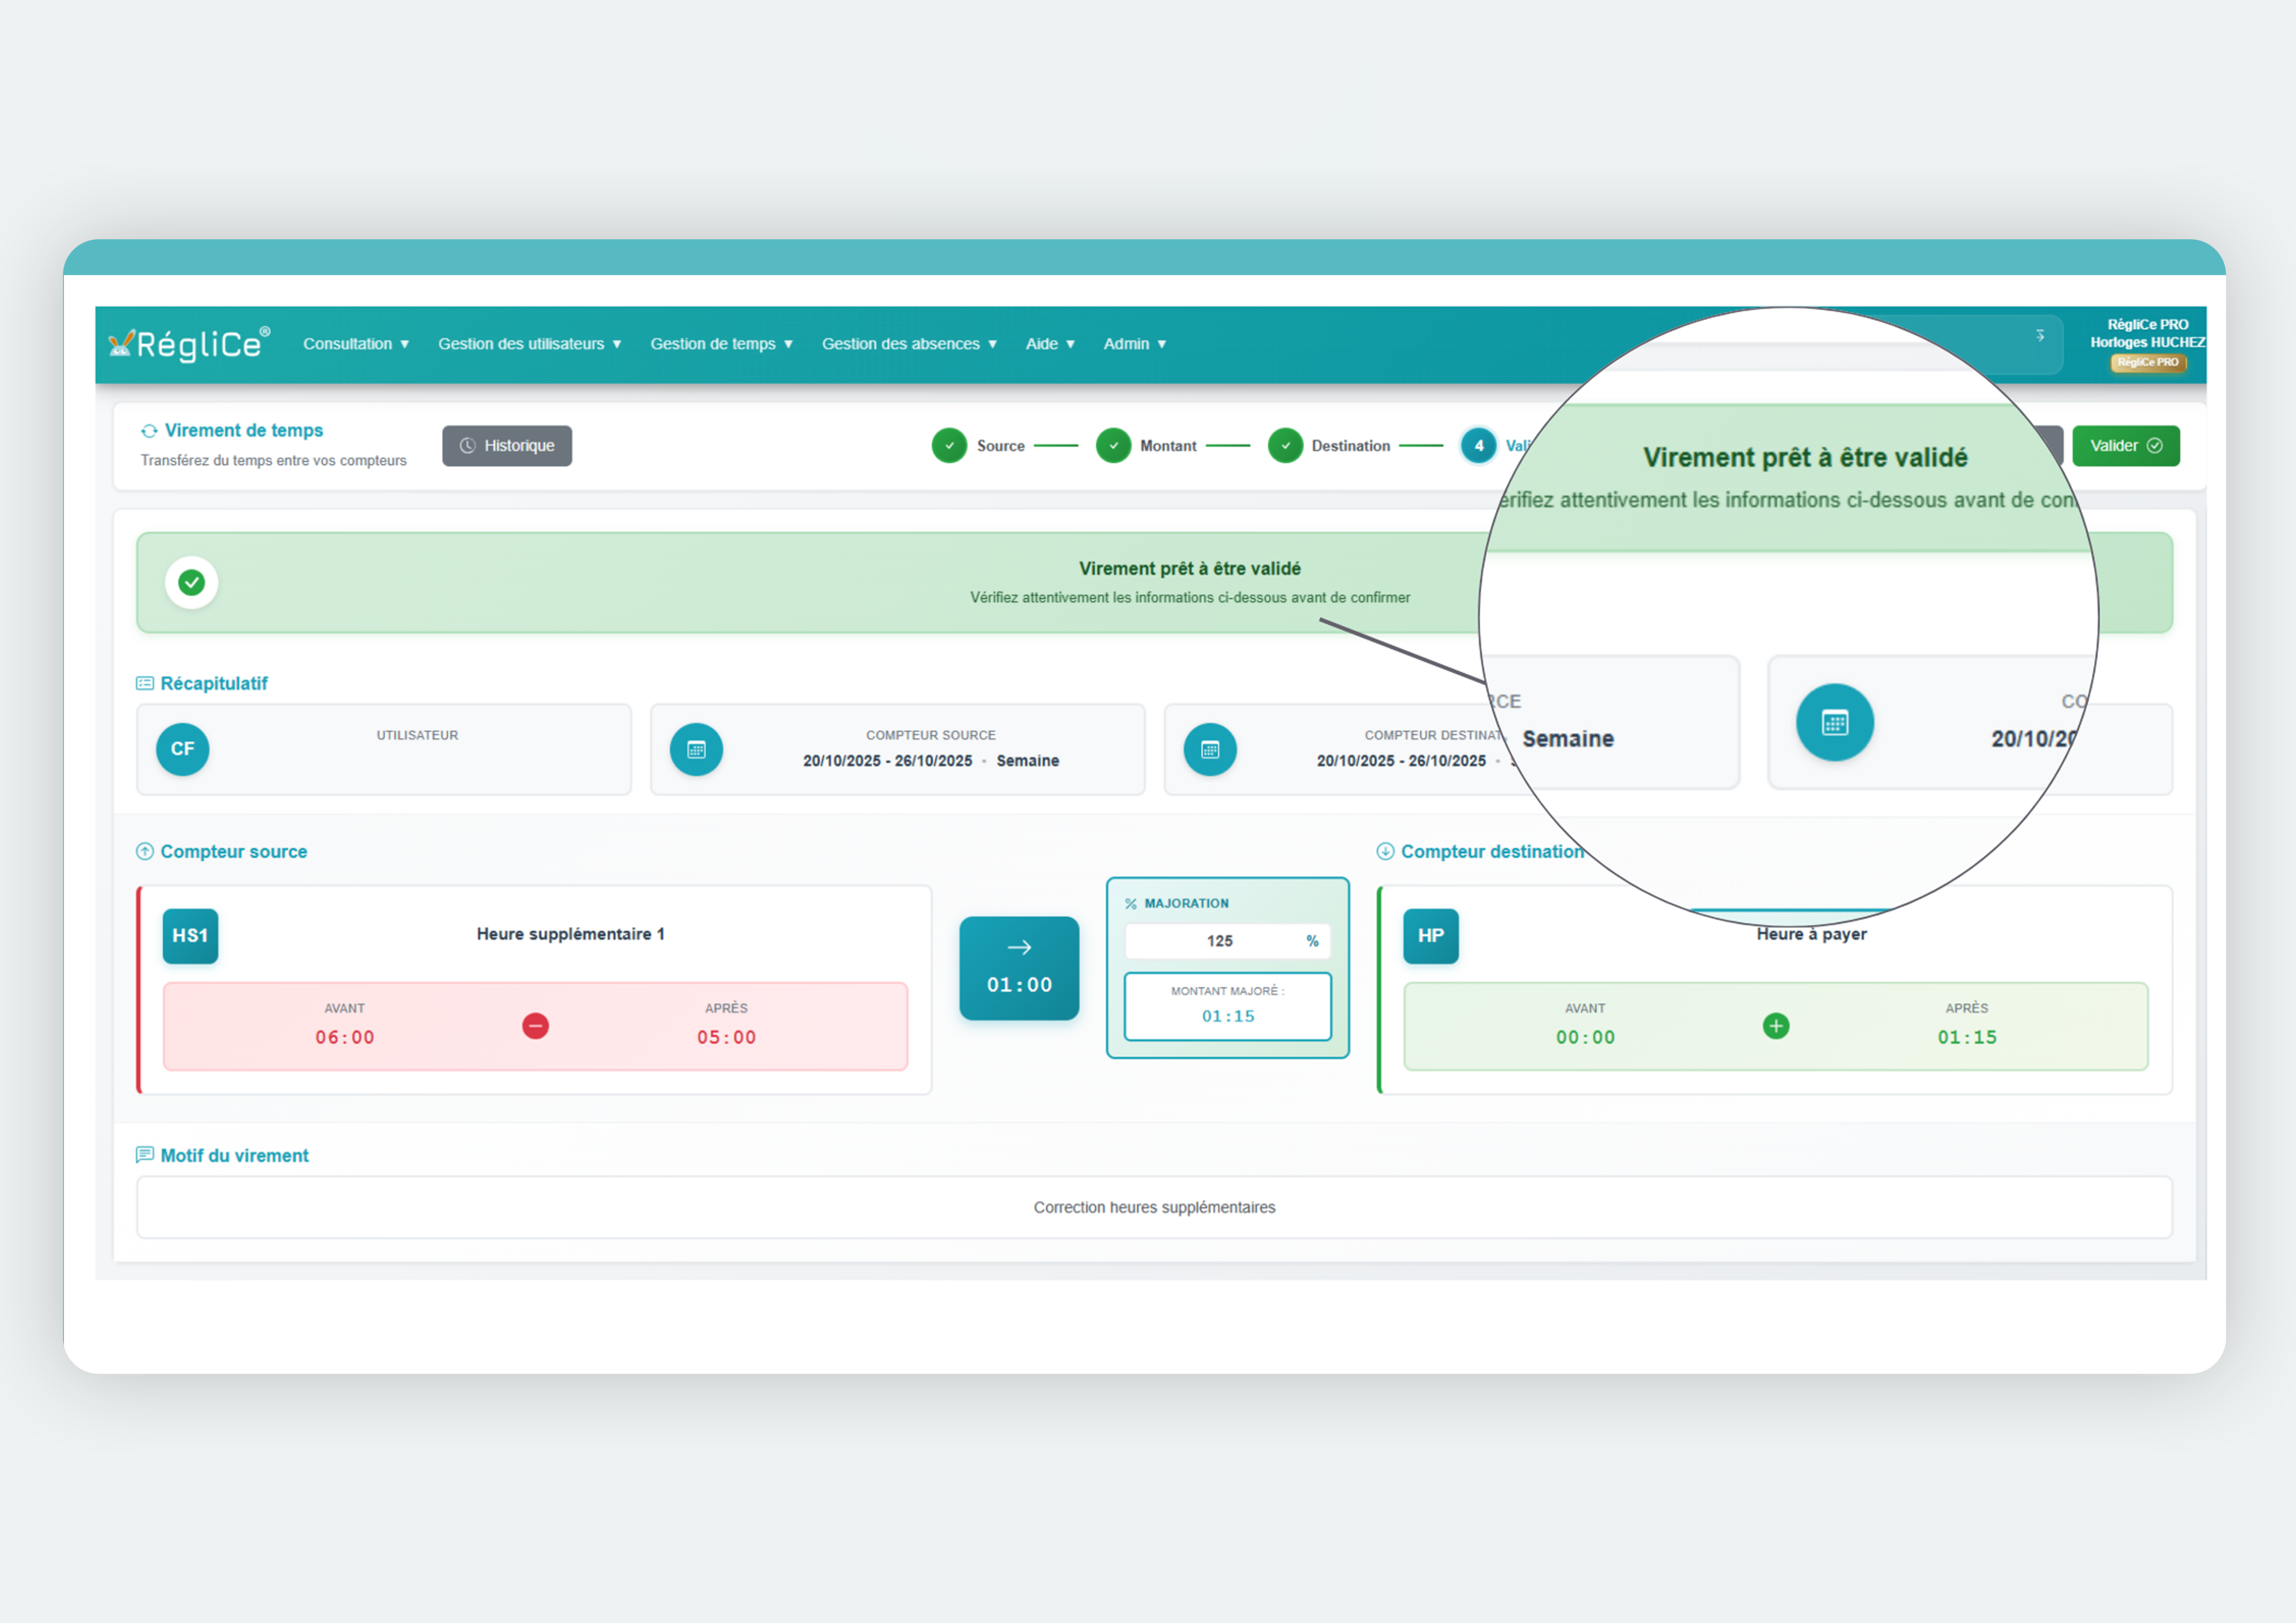Click the Historique button

(x=507, y=446)
